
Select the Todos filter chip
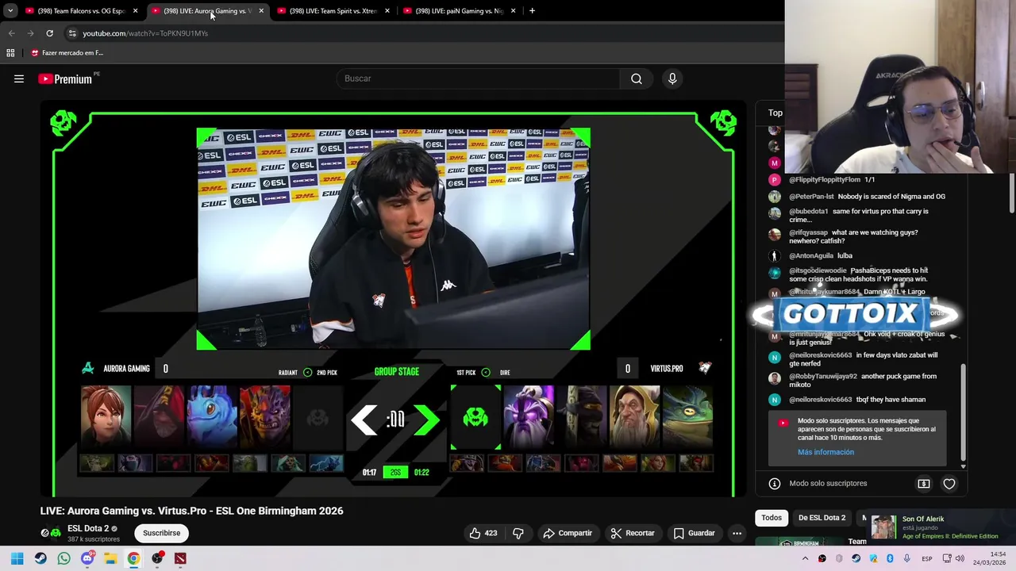pyautogui.click(x=772, y=518)
